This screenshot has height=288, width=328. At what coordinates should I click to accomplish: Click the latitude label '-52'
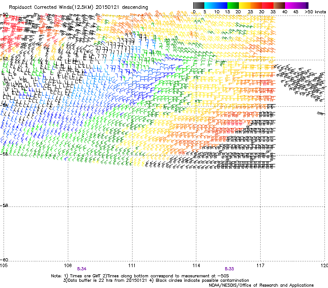click(4, 59)
